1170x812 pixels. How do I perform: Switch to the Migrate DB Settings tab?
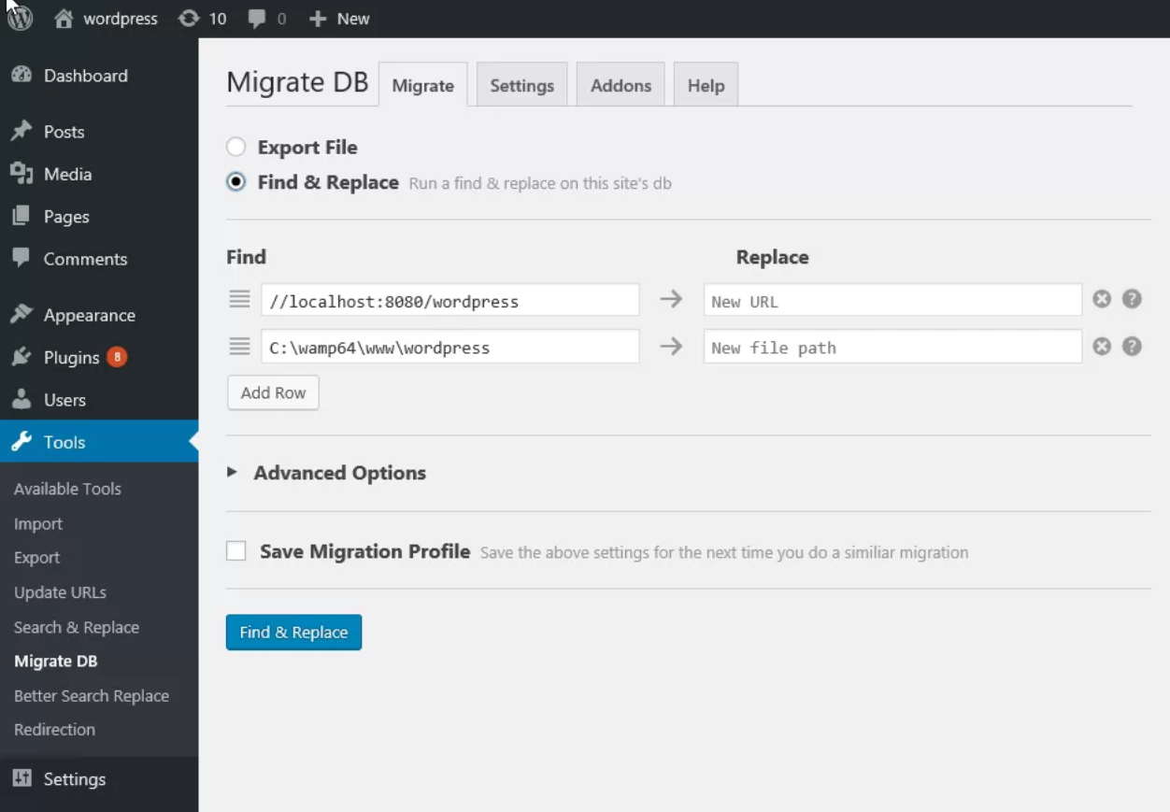coord(521,85)
